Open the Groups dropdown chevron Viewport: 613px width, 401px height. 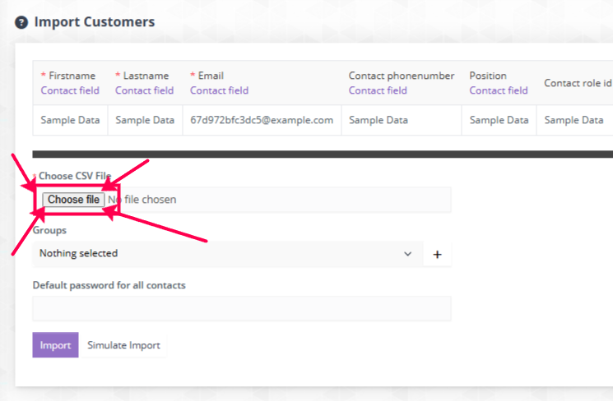[x=407, y=254]
